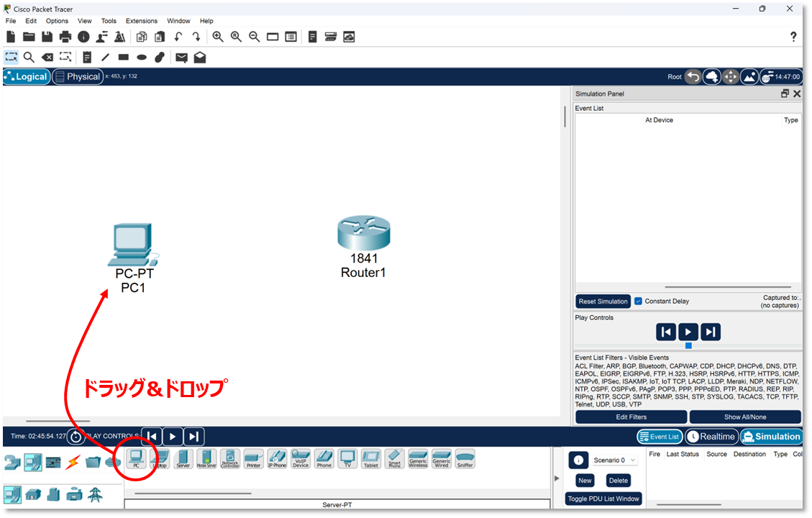Image resolution: width=812 pixels, height=518 pixels.
Task: Click the simulation speed slider handle
Action: tap(688, 345)
